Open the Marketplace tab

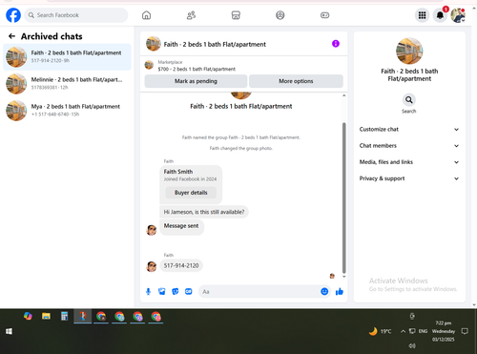(x=236, y=15)
